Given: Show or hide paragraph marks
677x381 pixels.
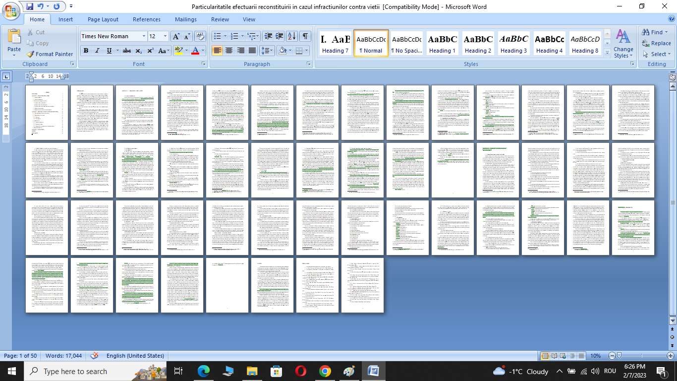Looking at the screenshot, I should pyautogui.click(x=305, y=36).
